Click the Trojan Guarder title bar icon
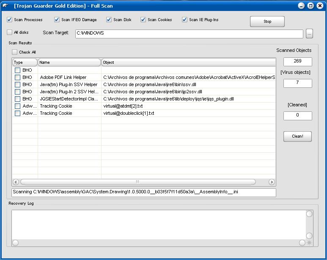The image size is (327, 260). [x=5, y=5]
